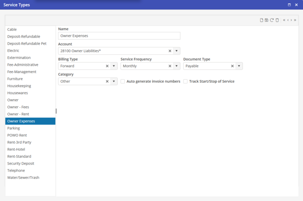Image resolution: width=303 pixels, height=201 pixels.
Task: Open the Account dropdown
Action: pyautogui.click(x=176, y=51)
